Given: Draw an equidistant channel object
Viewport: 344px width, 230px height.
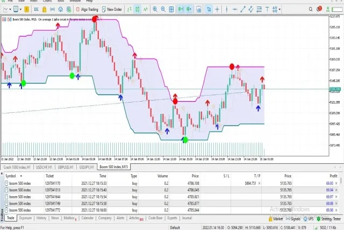Looking at the screenshot, I should tap(251, 10).
